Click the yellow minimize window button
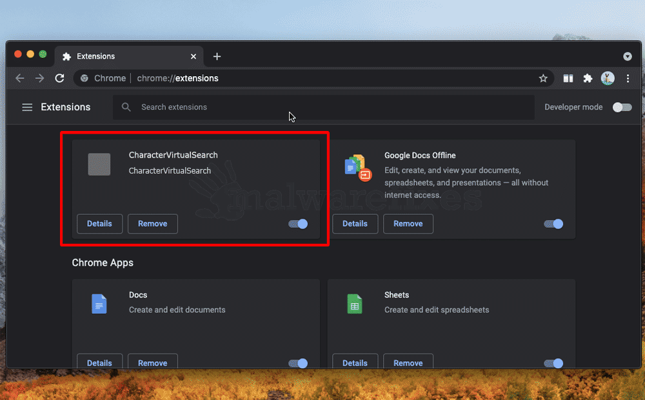Viewport: 645px width, 400px height. (30, 54)
